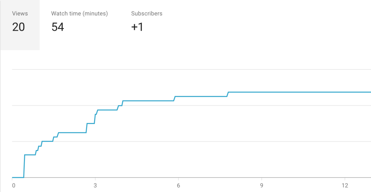
Task: Click the 9 label on x-axis
Action: coord(261,185)
